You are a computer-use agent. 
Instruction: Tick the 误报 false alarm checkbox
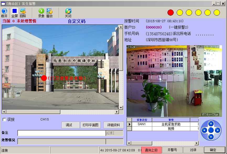(4, 120)
